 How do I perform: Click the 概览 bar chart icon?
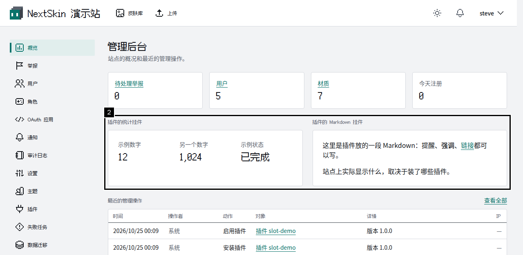[x=20, y=48]
